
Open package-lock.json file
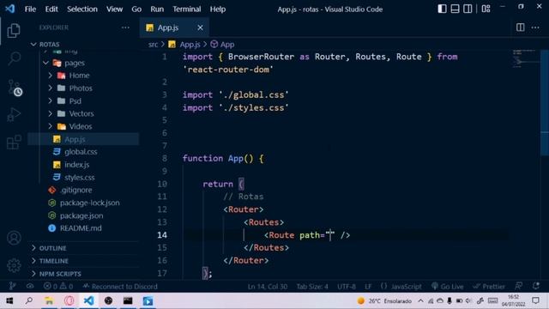coord(83,203)
